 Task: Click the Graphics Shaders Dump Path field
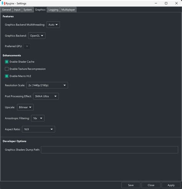click(x=109, y=150)
